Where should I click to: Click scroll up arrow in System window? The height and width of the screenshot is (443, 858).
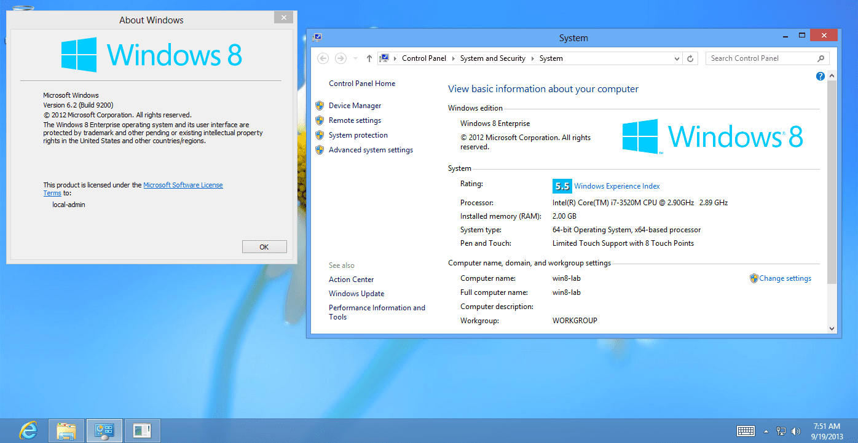(832, 76)
